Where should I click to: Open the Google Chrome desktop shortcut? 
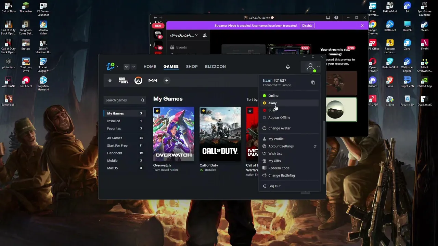(373, 28)
